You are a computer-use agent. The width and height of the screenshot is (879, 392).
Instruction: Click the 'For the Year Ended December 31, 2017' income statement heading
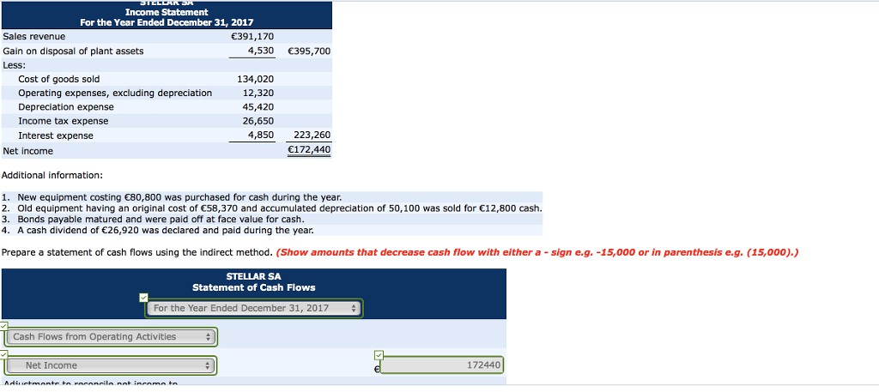[x=167, y=23]
